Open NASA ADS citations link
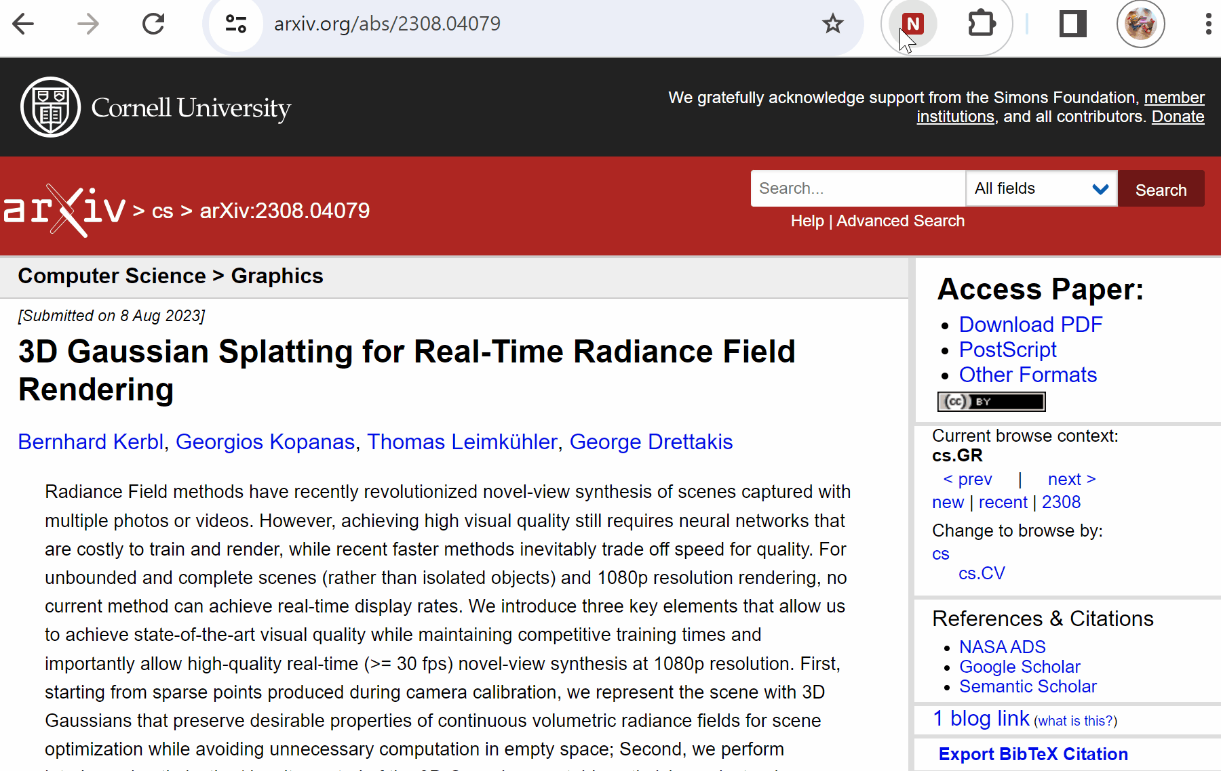Image resolution: width=1221 pixels, height=771 pixels. 1002,647
